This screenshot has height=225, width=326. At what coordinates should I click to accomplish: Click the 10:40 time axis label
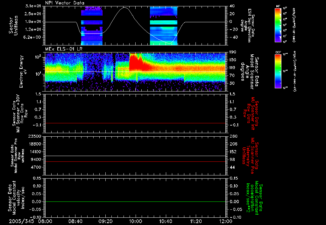pos(166,221)
